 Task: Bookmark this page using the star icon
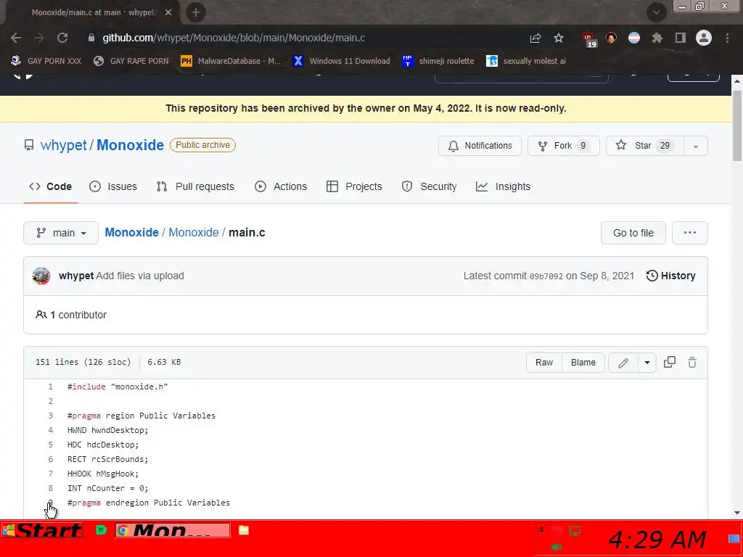point(559,38)
